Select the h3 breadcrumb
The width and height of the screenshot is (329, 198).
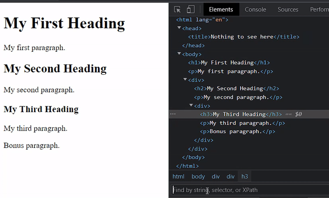click(x=245, y=177)
